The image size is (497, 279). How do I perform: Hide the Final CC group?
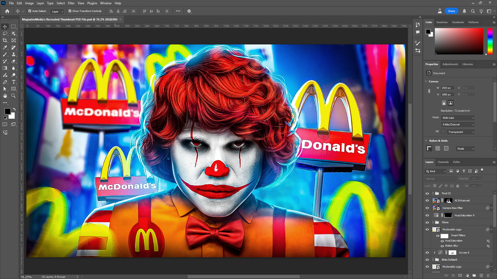coord(427,193)
